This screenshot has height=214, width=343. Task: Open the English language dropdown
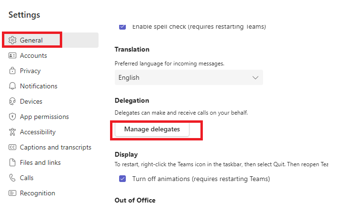tap(188, 77)
